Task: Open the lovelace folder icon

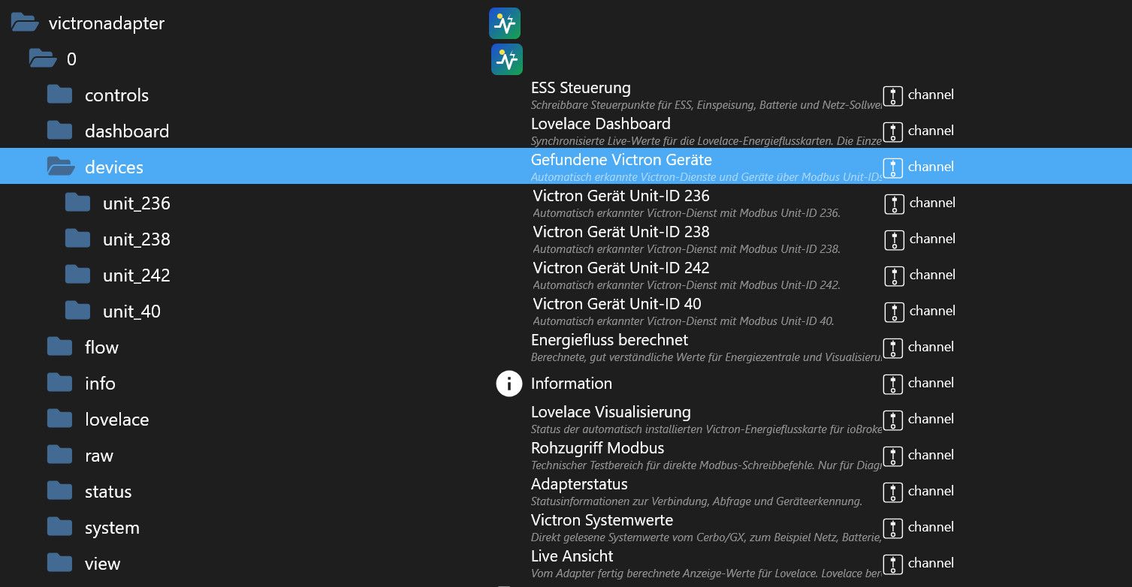Action: pyautogui.click(x=60, y=420)
